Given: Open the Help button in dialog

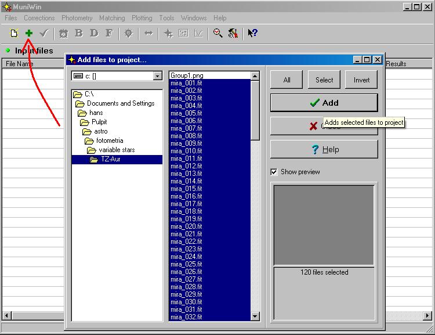Looking at the screenshot, I should (324, 149).
